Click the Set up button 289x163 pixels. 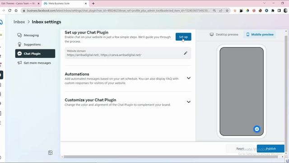point(183,37)
